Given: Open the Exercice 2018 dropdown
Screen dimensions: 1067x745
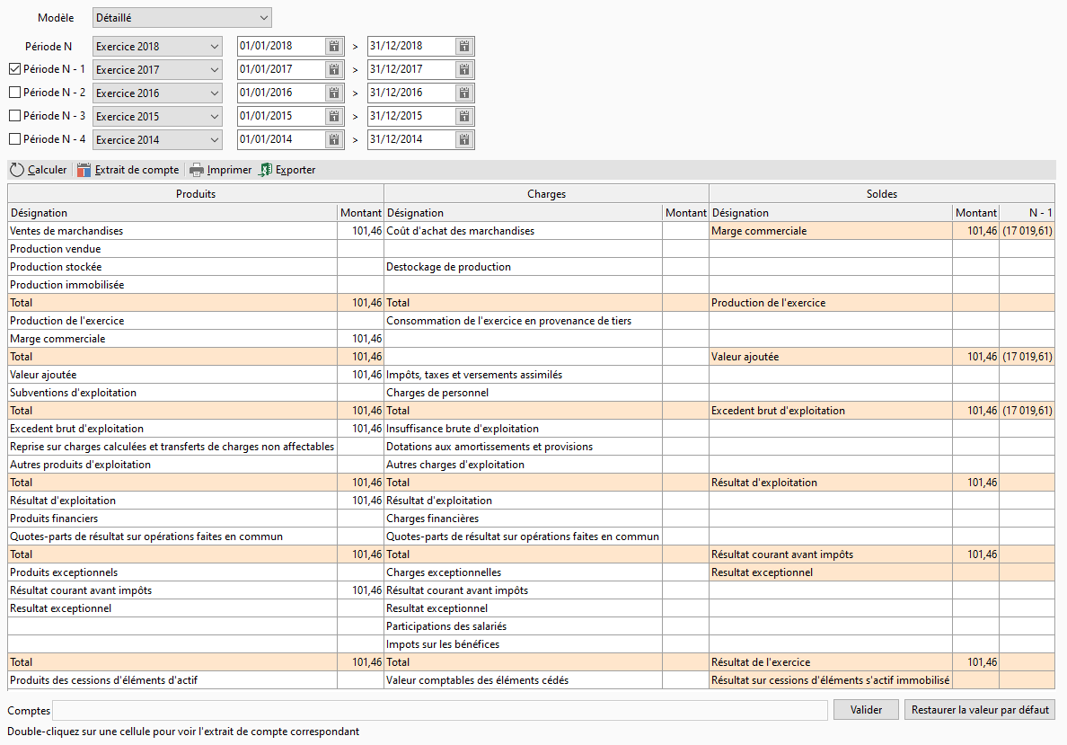Looking at the screenshot, I should tap(157, 47).
